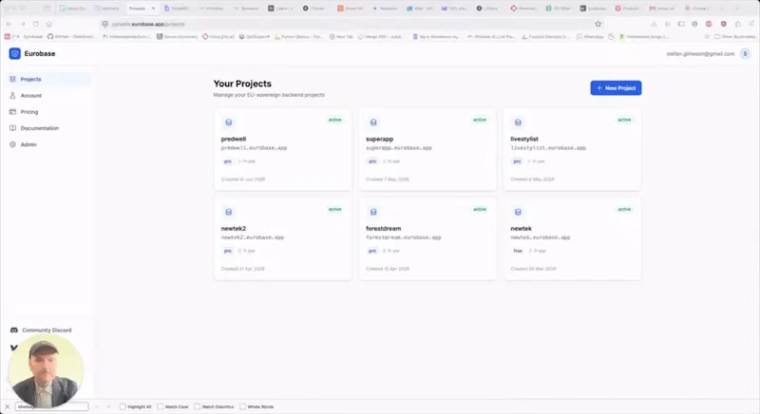
Task: Click the find-in-page text field
Action: 52,406
